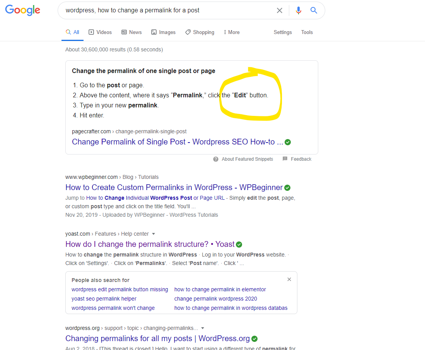Click the Google logo
The height and width of the screenshot is (350, 425).
click(x=22, y=10)
